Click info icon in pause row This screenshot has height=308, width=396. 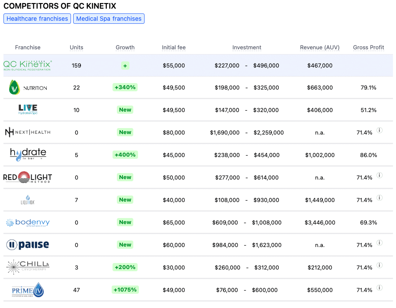point(379,243)
